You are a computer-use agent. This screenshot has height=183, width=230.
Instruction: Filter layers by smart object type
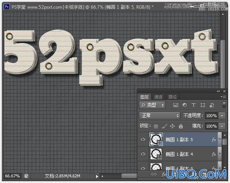point(212,105)
